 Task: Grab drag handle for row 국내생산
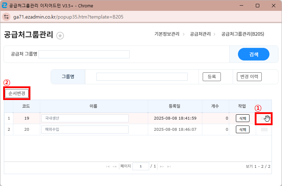tap(264, 119)
